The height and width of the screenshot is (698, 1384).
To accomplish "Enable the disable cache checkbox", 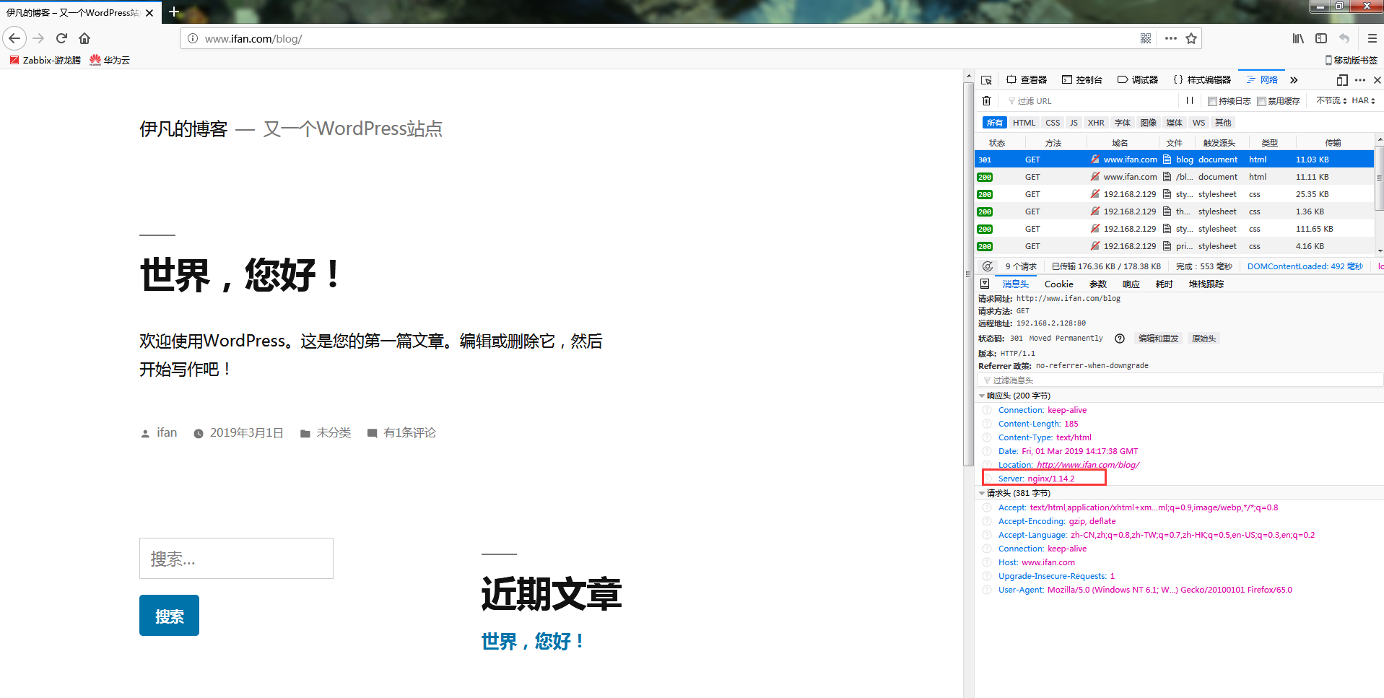I will 1262,101.
